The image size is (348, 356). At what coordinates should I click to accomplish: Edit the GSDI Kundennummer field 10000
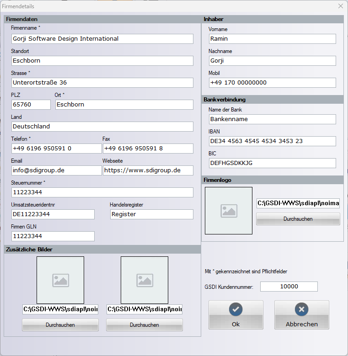(x=289, y=287)
